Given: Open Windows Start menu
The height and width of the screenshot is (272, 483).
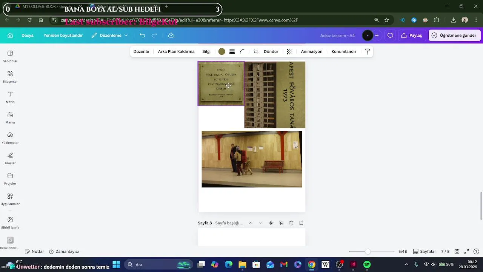Looking at the screenshot, I should tap(116, 264).
